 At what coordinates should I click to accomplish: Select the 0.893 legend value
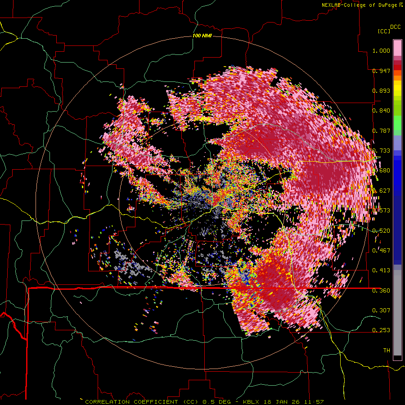[381, 90]
